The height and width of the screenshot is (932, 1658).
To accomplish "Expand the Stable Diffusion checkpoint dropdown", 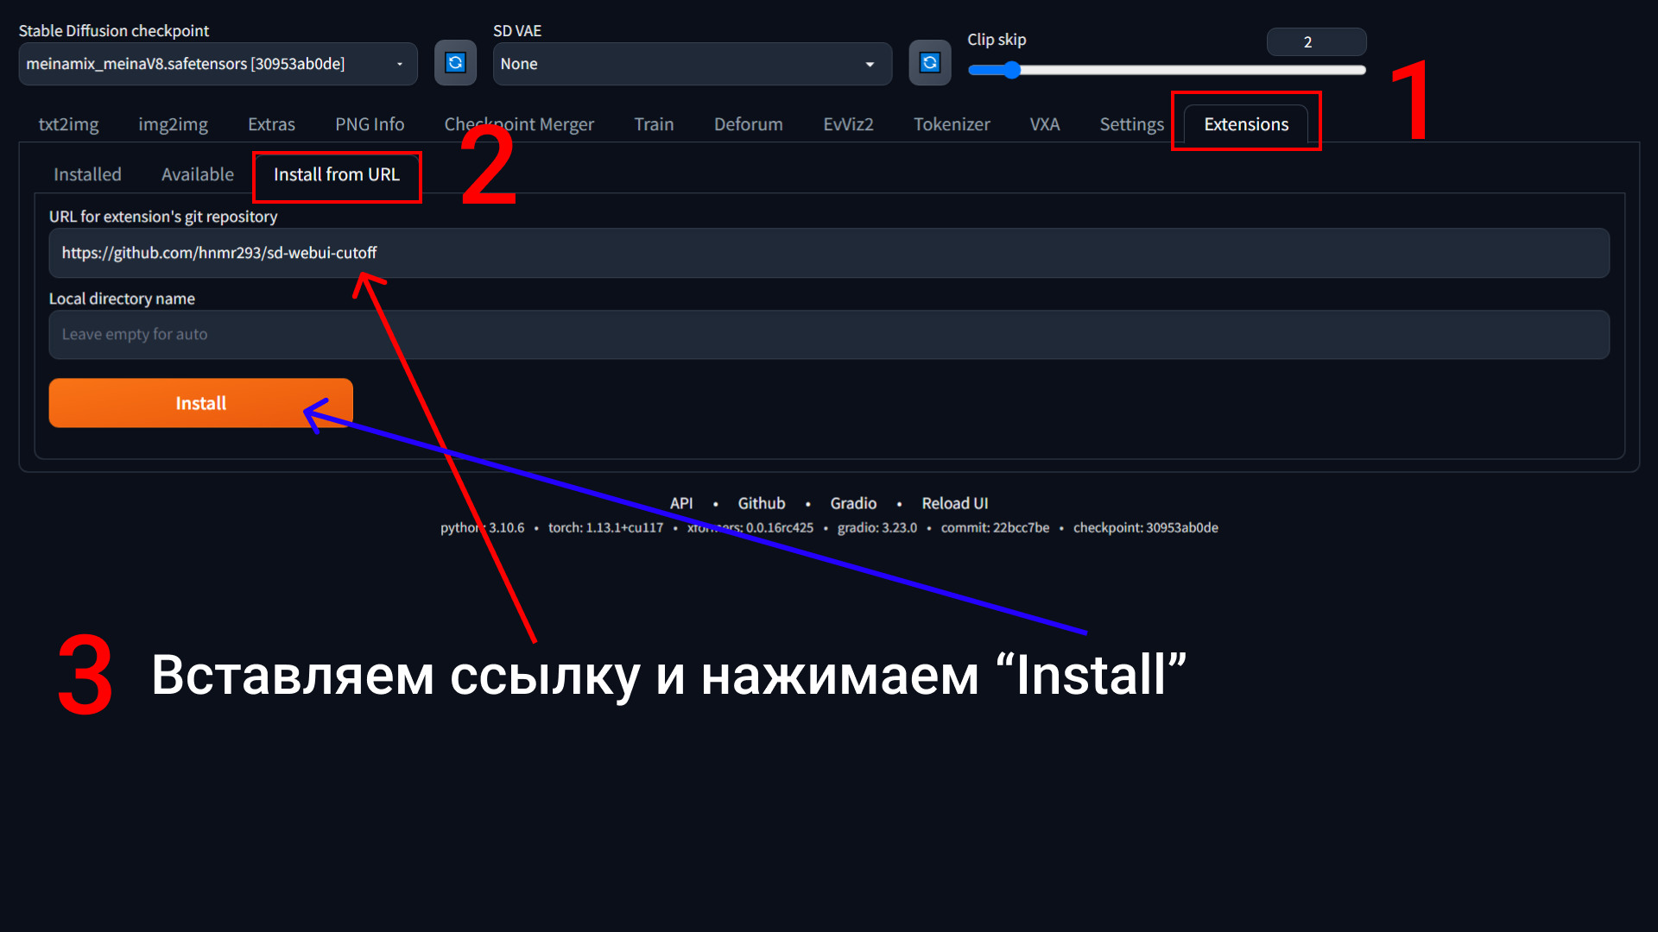I will (x=401, y=64).
